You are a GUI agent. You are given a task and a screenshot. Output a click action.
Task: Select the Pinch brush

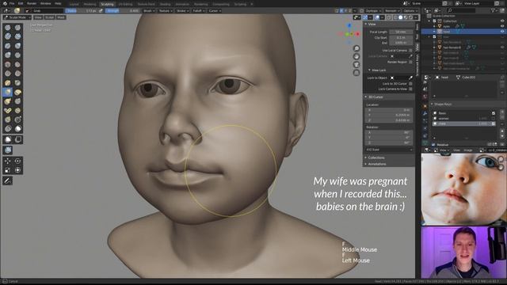(x=17, y=83)
